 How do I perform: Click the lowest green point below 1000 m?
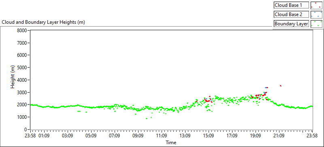(147, 119)
